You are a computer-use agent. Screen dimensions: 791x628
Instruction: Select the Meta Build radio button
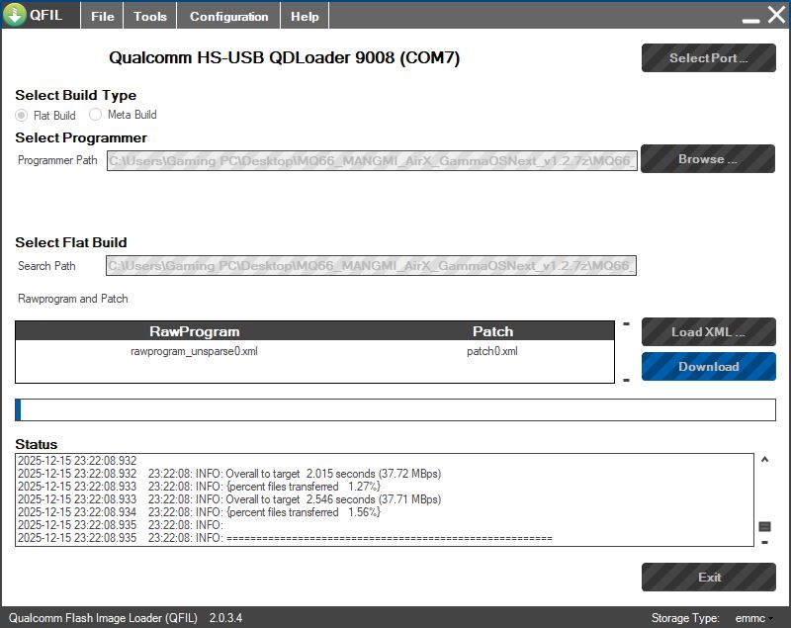[x=96, y=114]
